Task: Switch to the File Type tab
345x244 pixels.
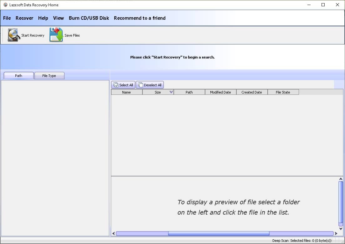Action: click(49, 76)
